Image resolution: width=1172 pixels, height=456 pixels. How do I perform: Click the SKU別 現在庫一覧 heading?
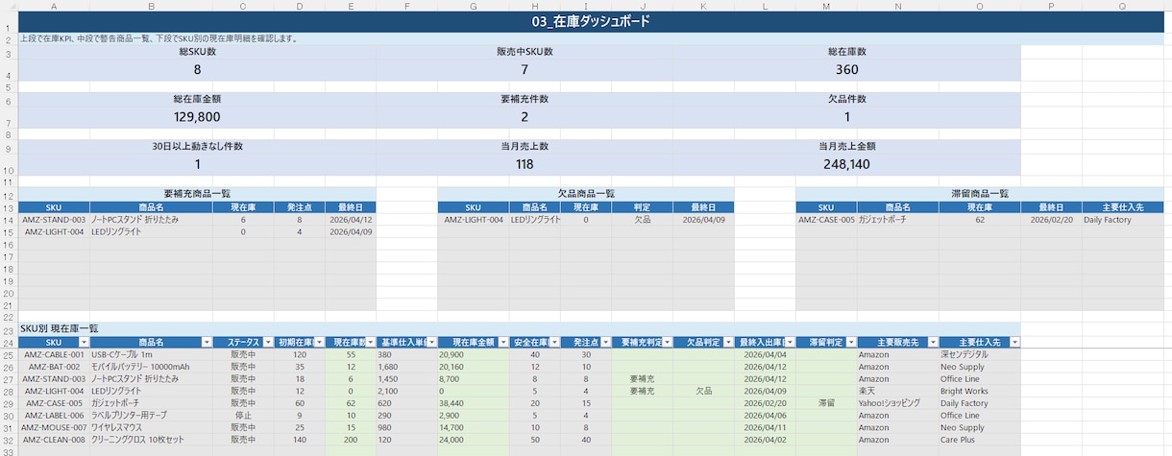(60, 329)
